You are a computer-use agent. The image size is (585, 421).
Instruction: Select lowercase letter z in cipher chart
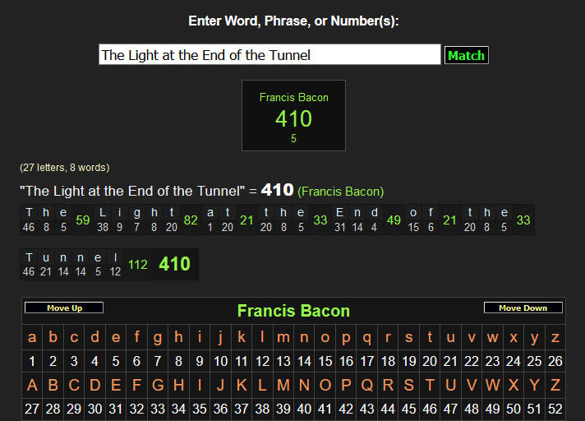tap(555, 337)
